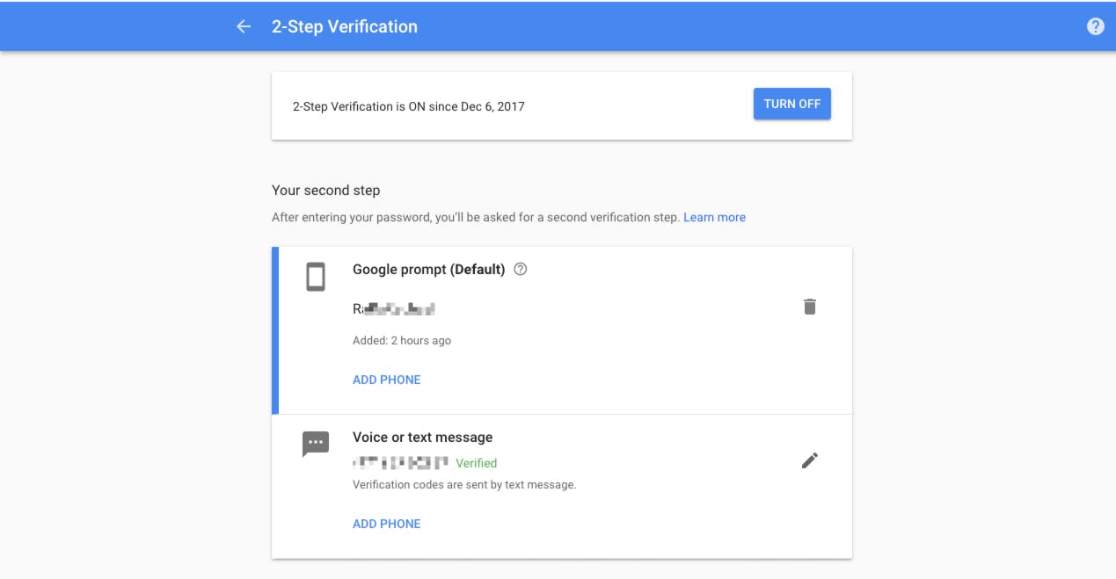The height and width of the screenshot is (579, 1116).
Task: Select the Google prompt (Default) heading
Action: (429, 269)
